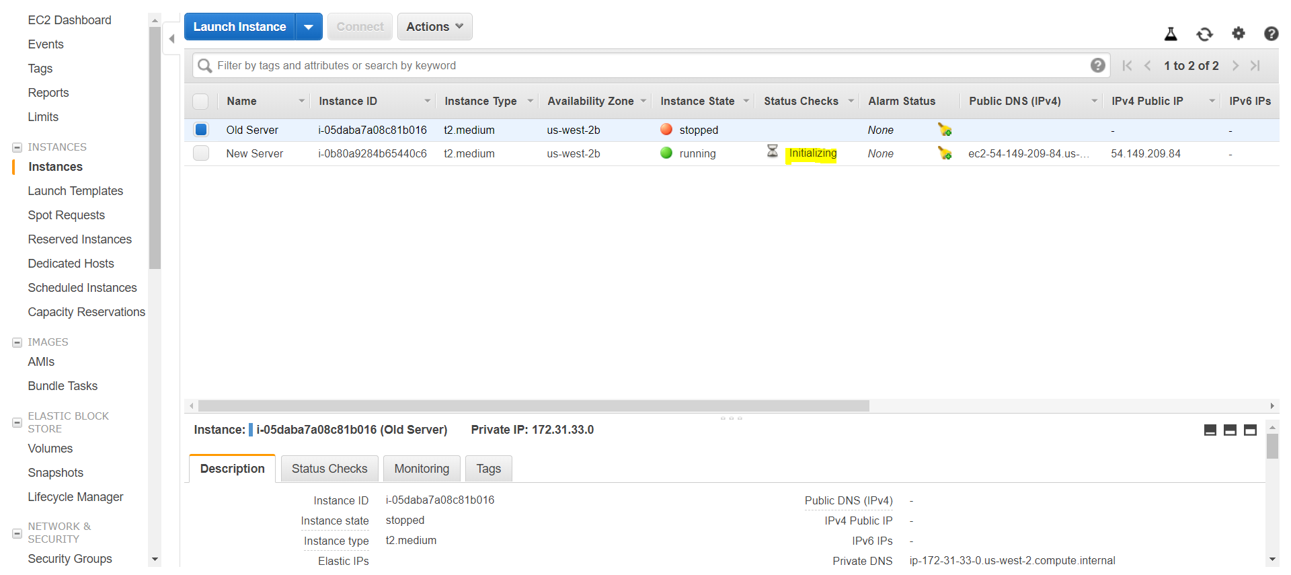Open the Launch Instance dropdown arrow
Viewport: 1291px width, 575px height.
(309, 27)
